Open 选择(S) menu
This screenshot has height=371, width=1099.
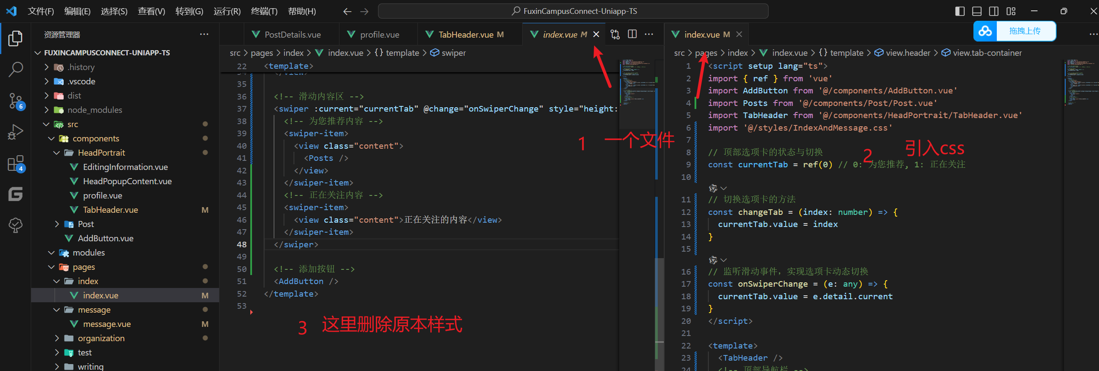tap(114, 11)
